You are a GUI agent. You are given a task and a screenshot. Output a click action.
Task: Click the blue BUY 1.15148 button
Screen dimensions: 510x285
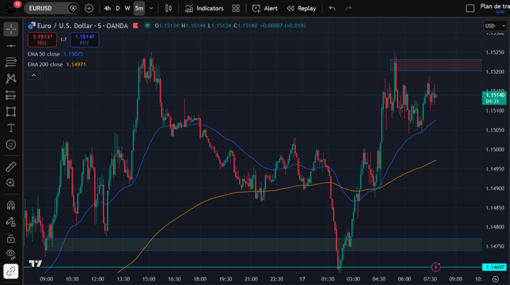84,40
